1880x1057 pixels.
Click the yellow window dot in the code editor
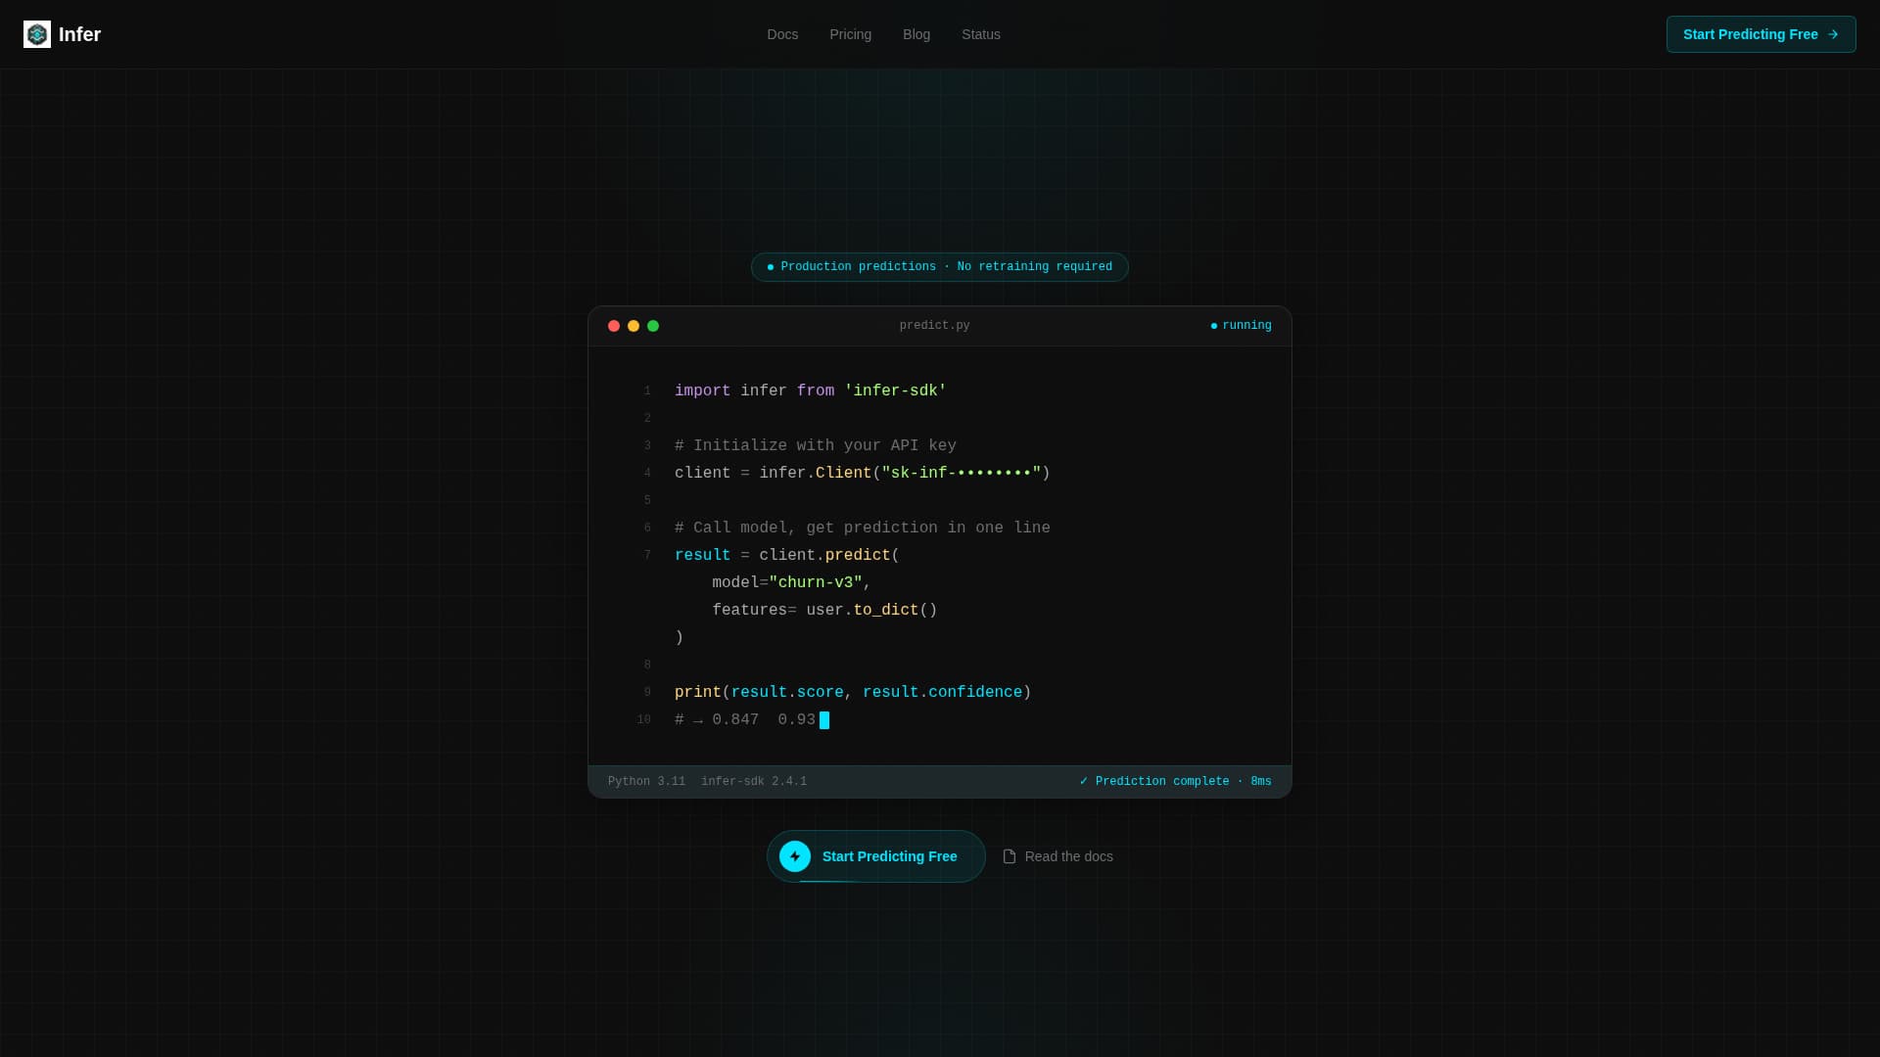(634, 326)
